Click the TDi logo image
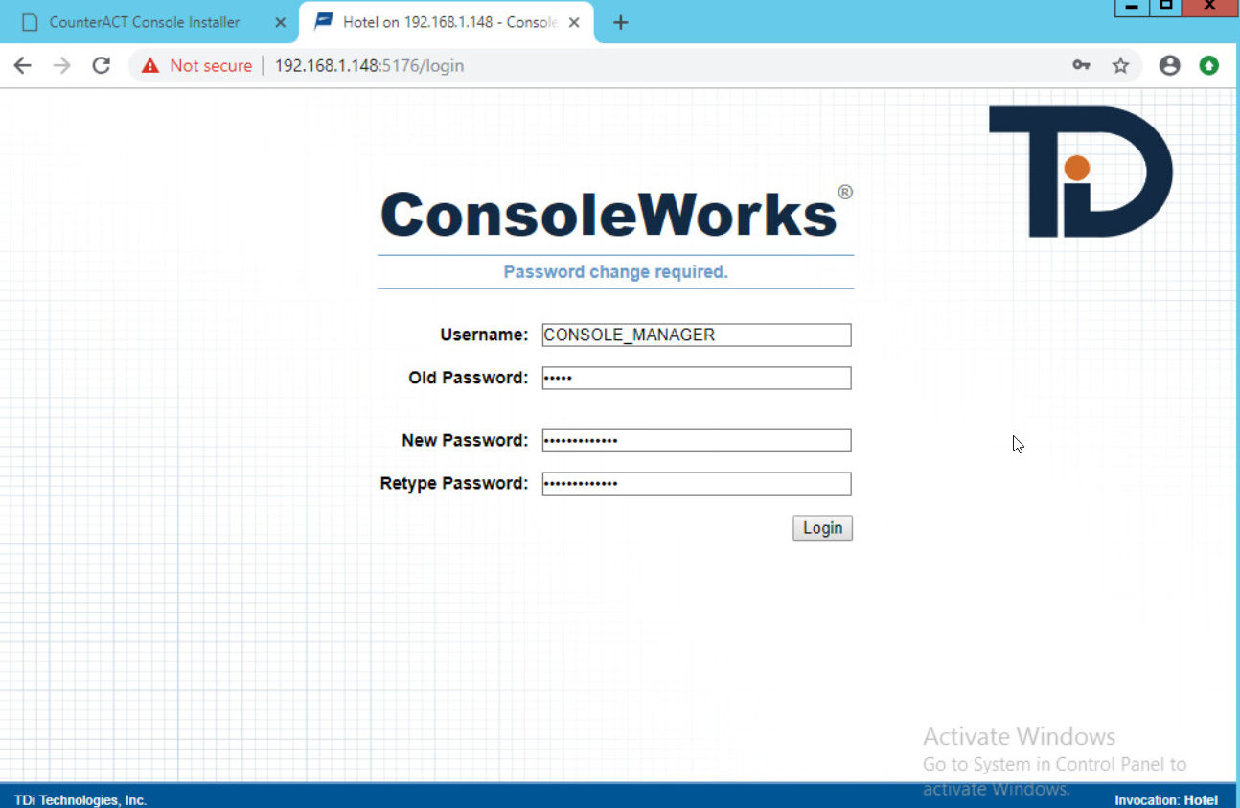Screen dimensions: 1240x808 click(1081, 172)
